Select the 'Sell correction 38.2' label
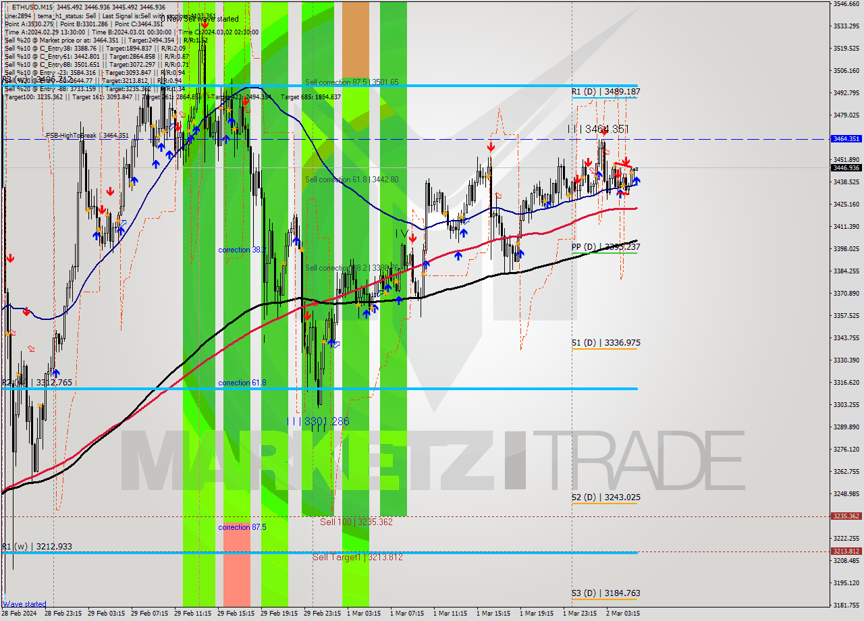The image size is (864, 621). tap(351, 268)
